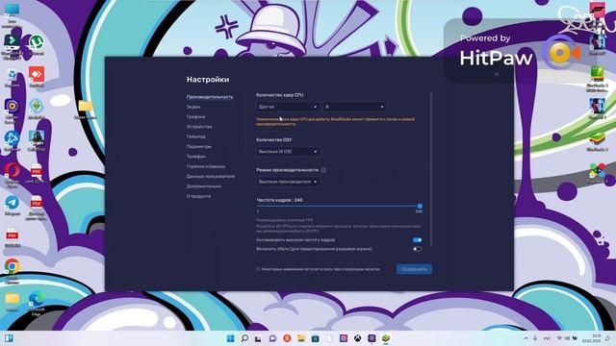
Task: Open the microphone tray icon
Action: tap(535, 338)
